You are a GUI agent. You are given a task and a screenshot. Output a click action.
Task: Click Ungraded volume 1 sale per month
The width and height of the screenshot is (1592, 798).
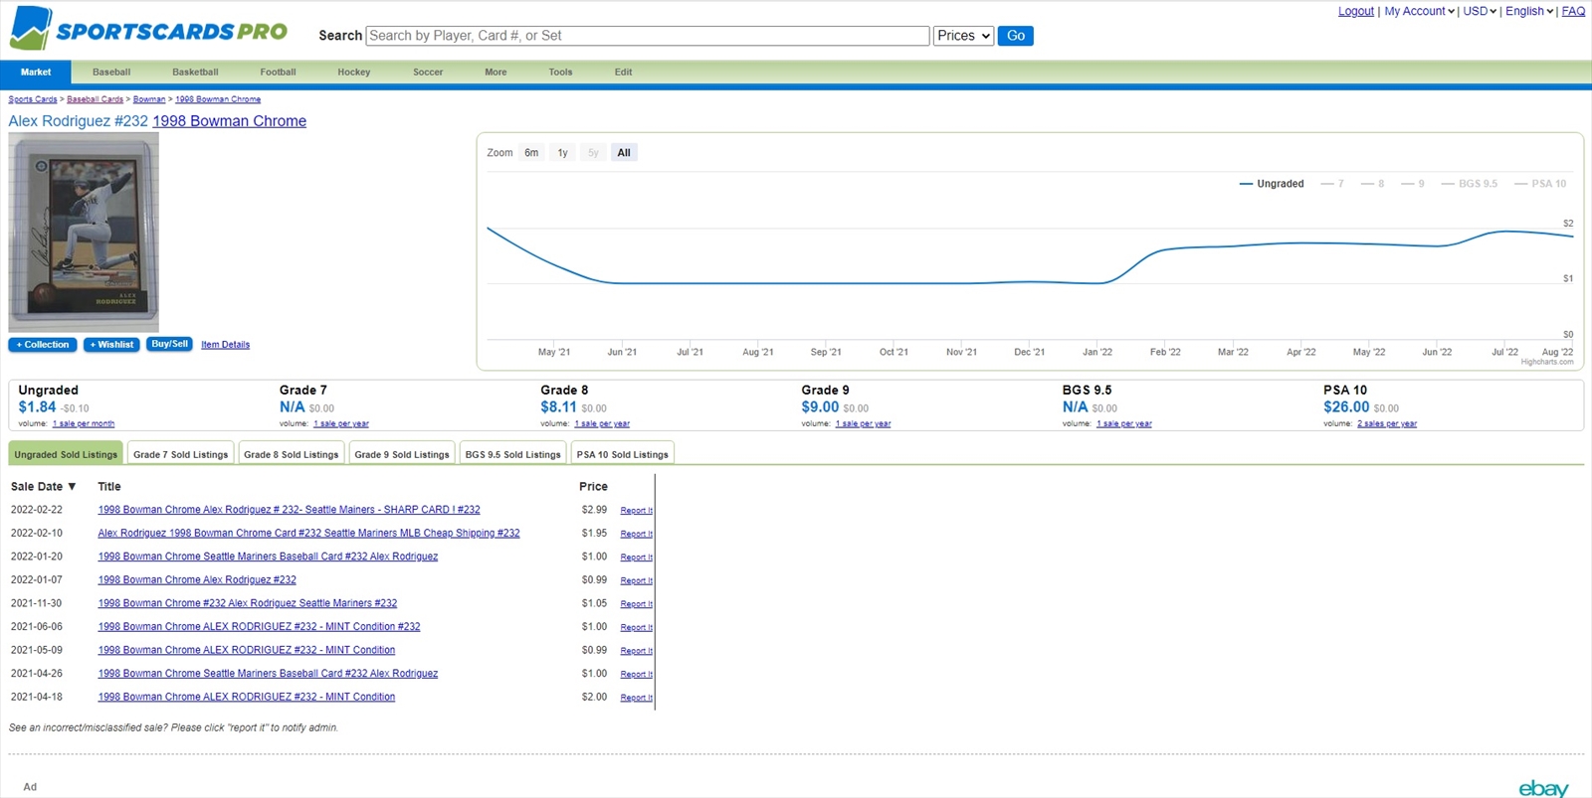click(84, 424)
